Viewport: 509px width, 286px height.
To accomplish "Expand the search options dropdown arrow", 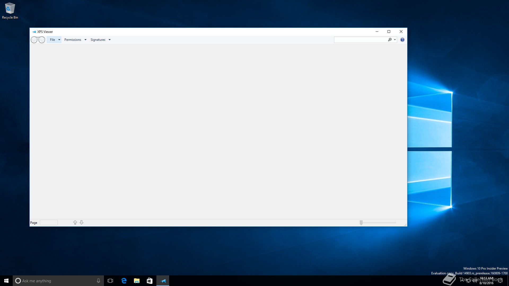I will click(x=395, y=40).
